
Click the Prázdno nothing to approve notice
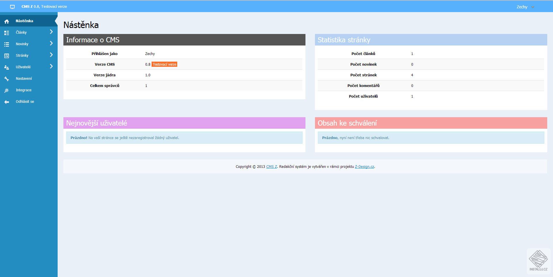coord(431,138)
